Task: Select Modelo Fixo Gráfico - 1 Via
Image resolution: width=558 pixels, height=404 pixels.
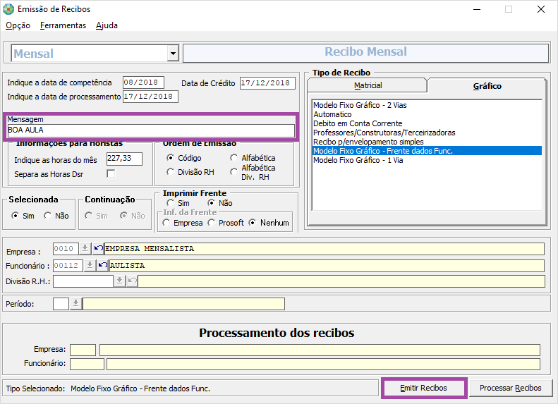Action: (427, 160)
